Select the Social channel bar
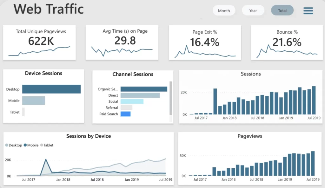 (x=132, y=101)
